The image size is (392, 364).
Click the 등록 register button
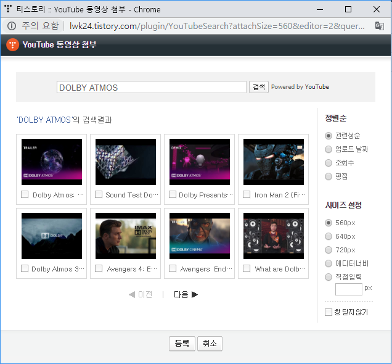coord(182,343)
